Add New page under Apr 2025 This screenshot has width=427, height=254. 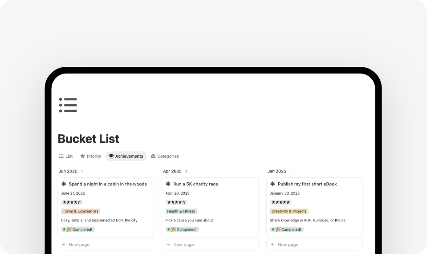(x=210, y=245)
